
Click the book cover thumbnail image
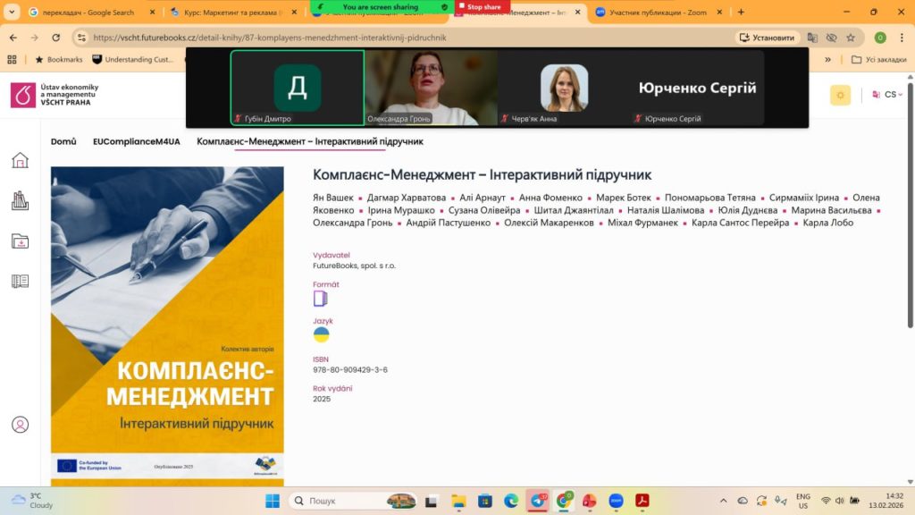(x=167, y=322)
